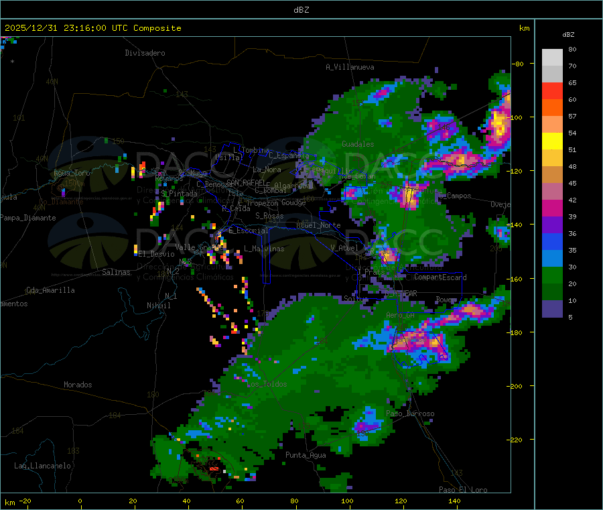603x510 pixels.
Task: Click the dBZ heading above the color legend
Action: click(568, 35)
